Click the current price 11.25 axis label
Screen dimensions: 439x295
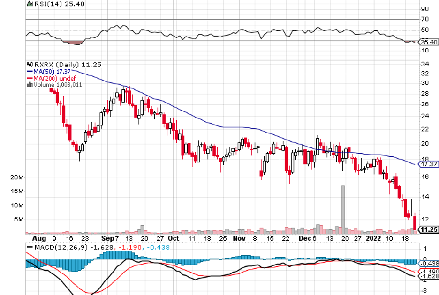point(429,229)
